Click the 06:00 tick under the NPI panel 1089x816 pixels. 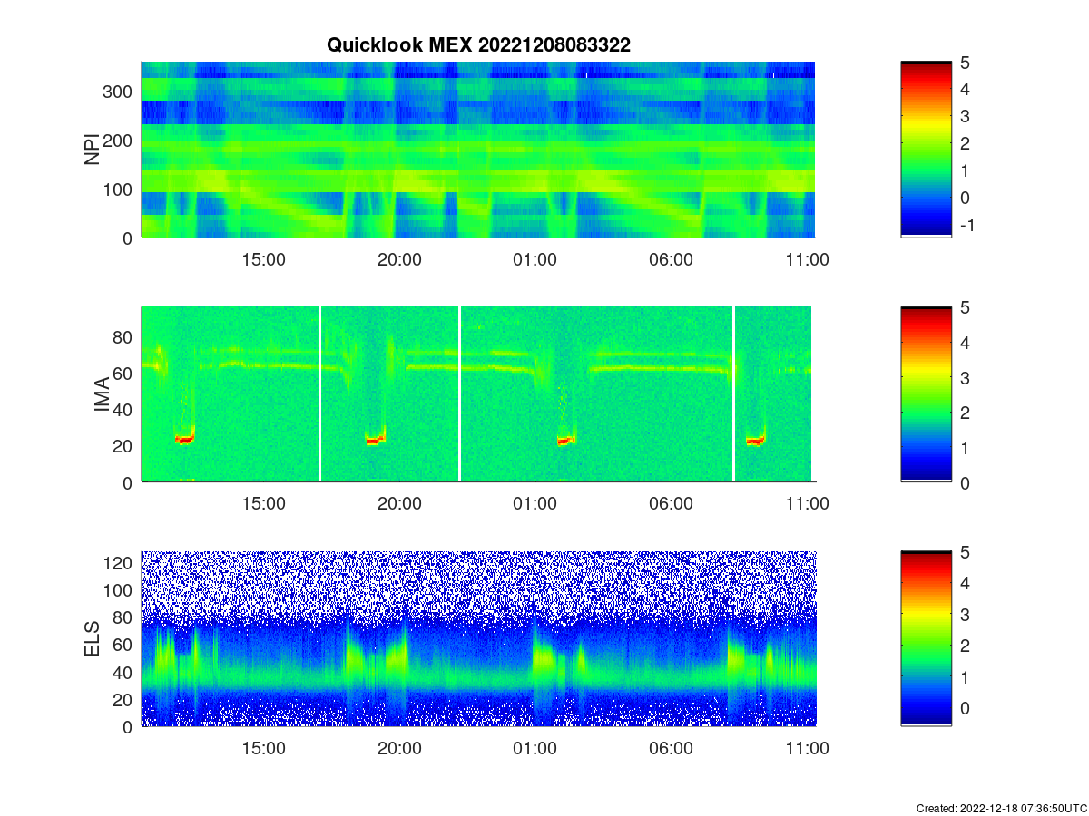tap(671, 259)
